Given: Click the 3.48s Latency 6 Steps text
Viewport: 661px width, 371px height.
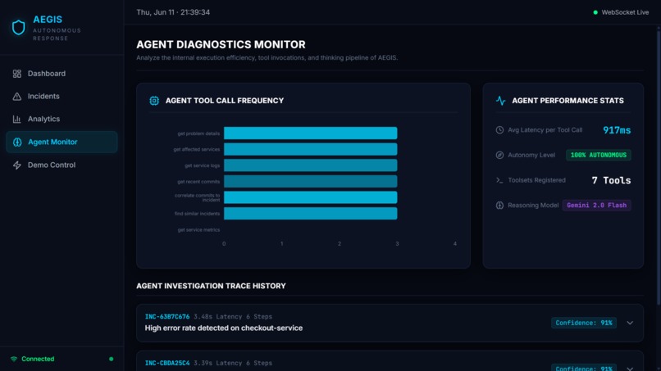Looking at the screenshot, I should click(233, 317).
